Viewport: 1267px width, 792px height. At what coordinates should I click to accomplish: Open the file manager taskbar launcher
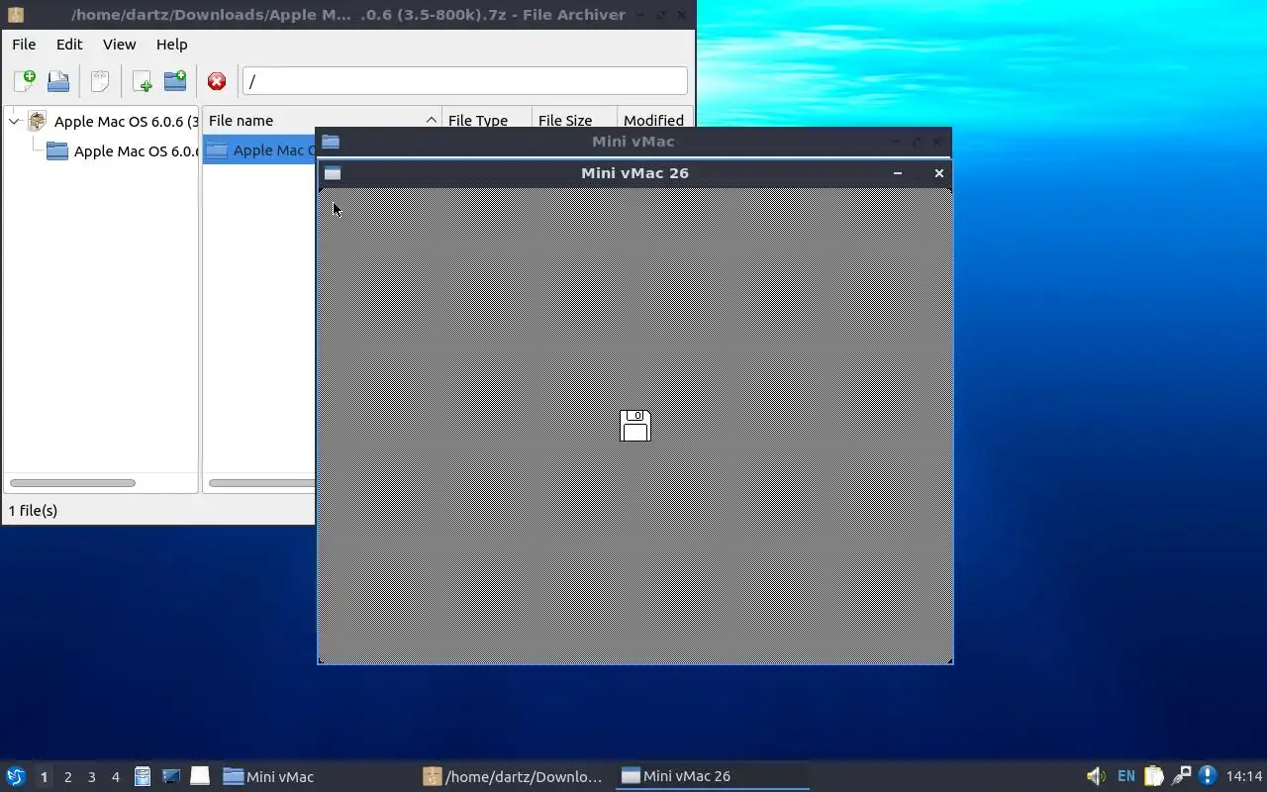[143, 776]
